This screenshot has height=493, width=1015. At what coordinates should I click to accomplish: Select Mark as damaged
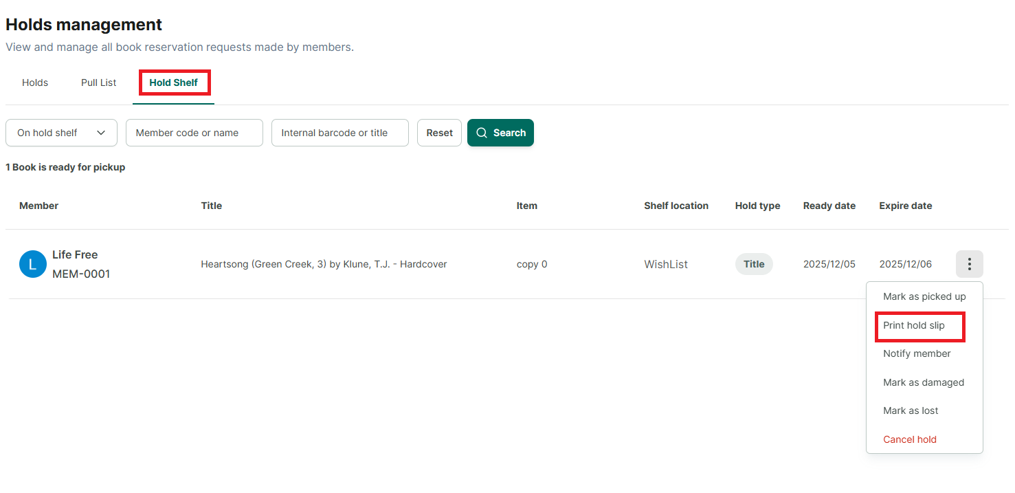(924, 382)
